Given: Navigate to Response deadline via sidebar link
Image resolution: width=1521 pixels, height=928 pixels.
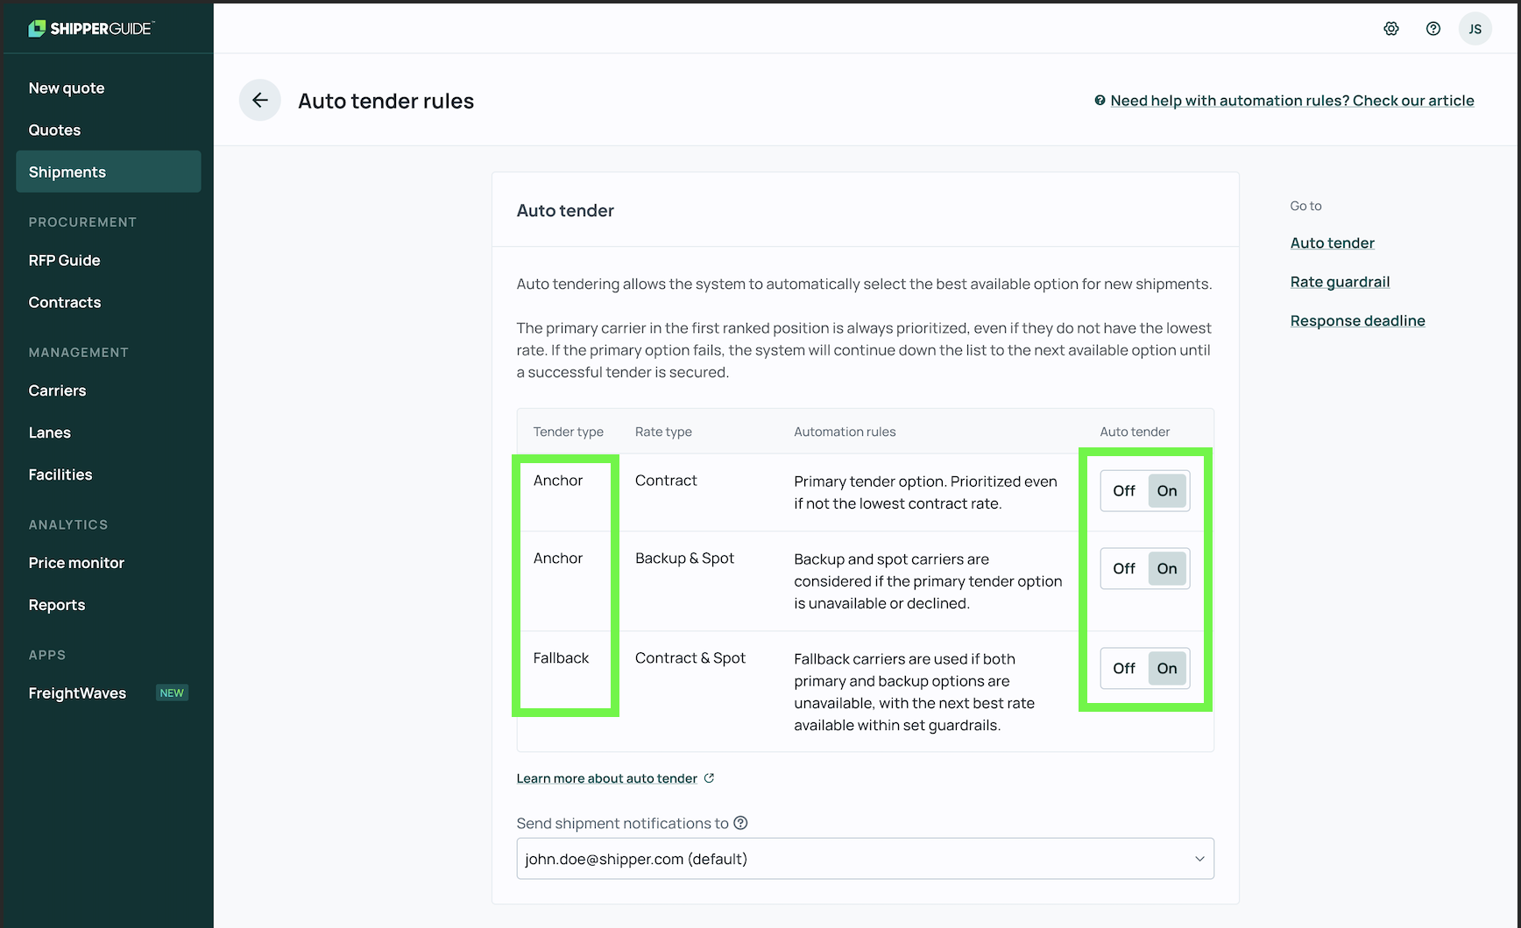Looking at the screenshot, I should pos(1357,320).
